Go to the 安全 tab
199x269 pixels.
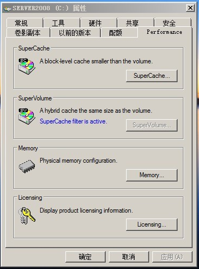pos(173,23)
